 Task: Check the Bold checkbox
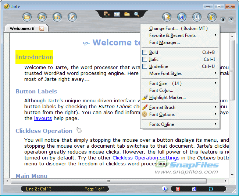click(145, 52)
